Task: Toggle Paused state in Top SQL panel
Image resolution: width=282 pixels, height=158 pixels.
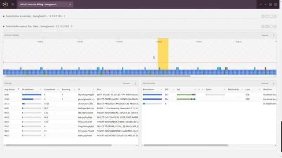Action: 126,83
